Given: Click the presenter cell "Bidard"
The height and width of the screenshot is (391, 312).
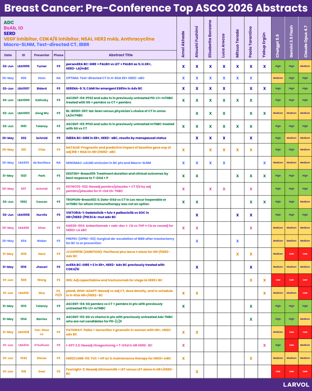Looking at the screenshot, I should point(42,89).
